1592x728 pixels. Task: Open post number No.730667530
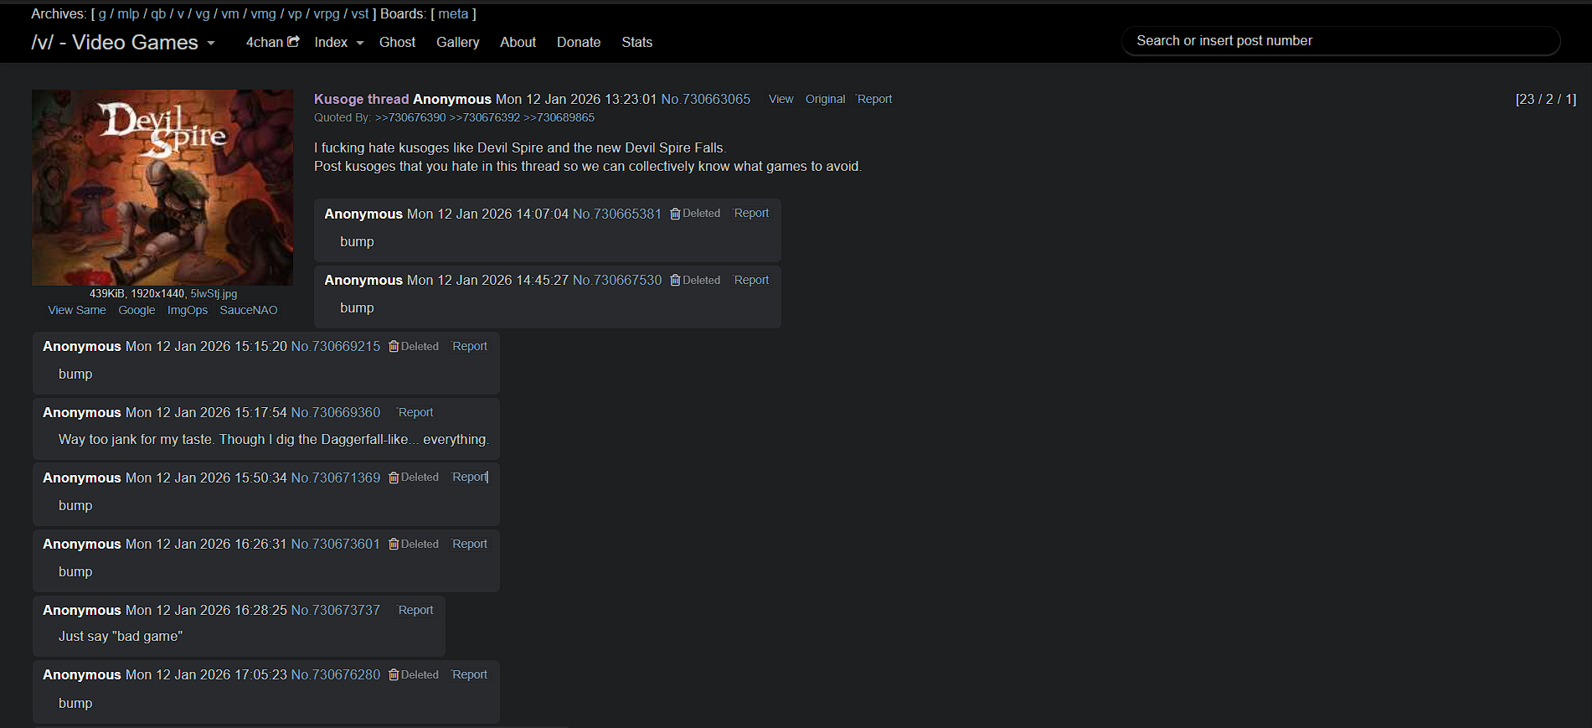pos(617,281)
